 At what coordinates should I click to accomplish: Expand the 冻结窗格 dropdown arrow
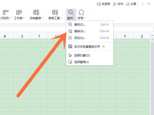pyautogui.click(x=42, y=18)
